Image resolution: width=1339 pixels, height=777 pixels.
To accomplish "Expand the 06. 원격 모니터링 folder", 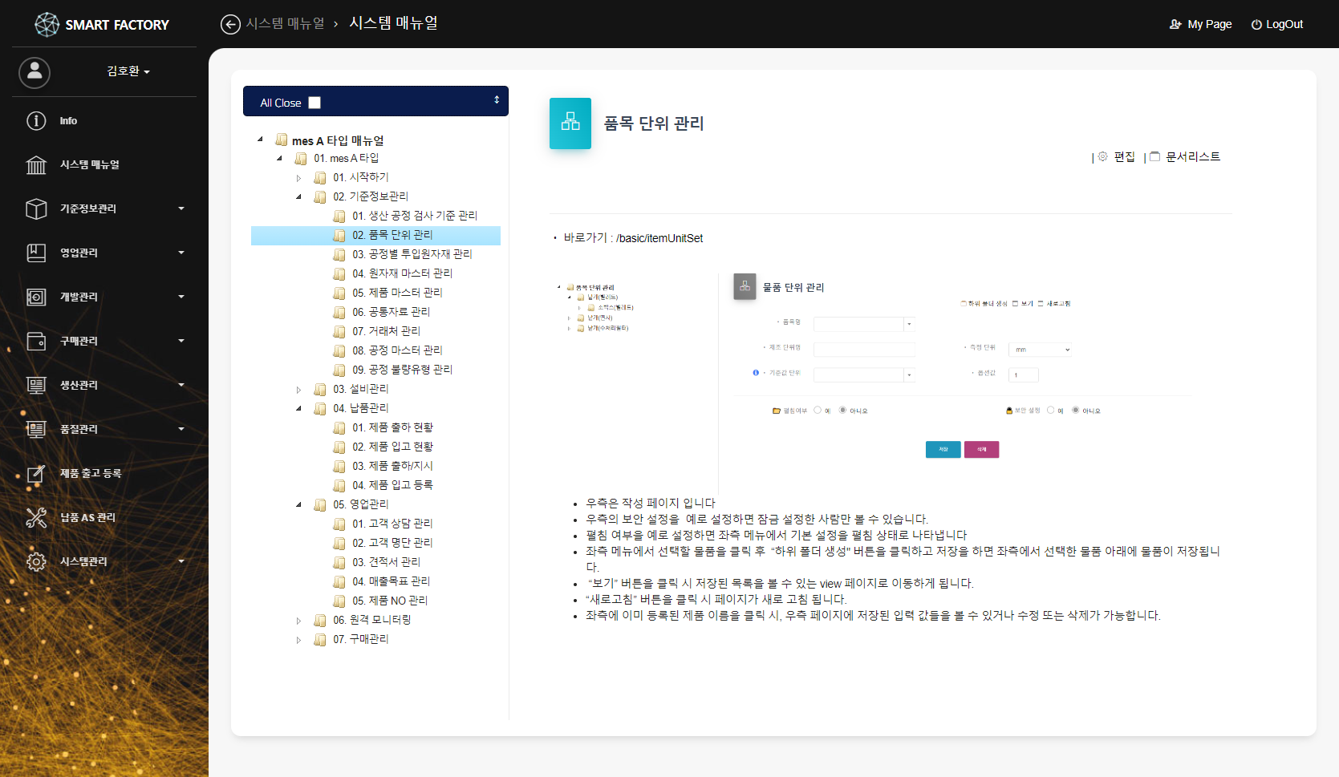I will pos(298,621).
